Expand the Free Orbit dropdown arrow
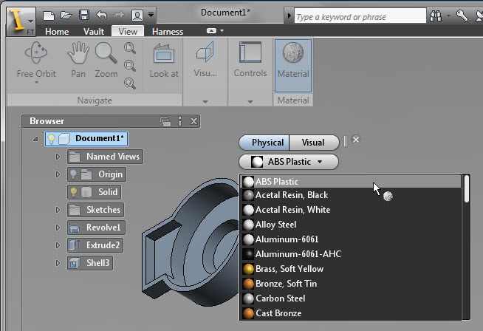 pos(36,82)
